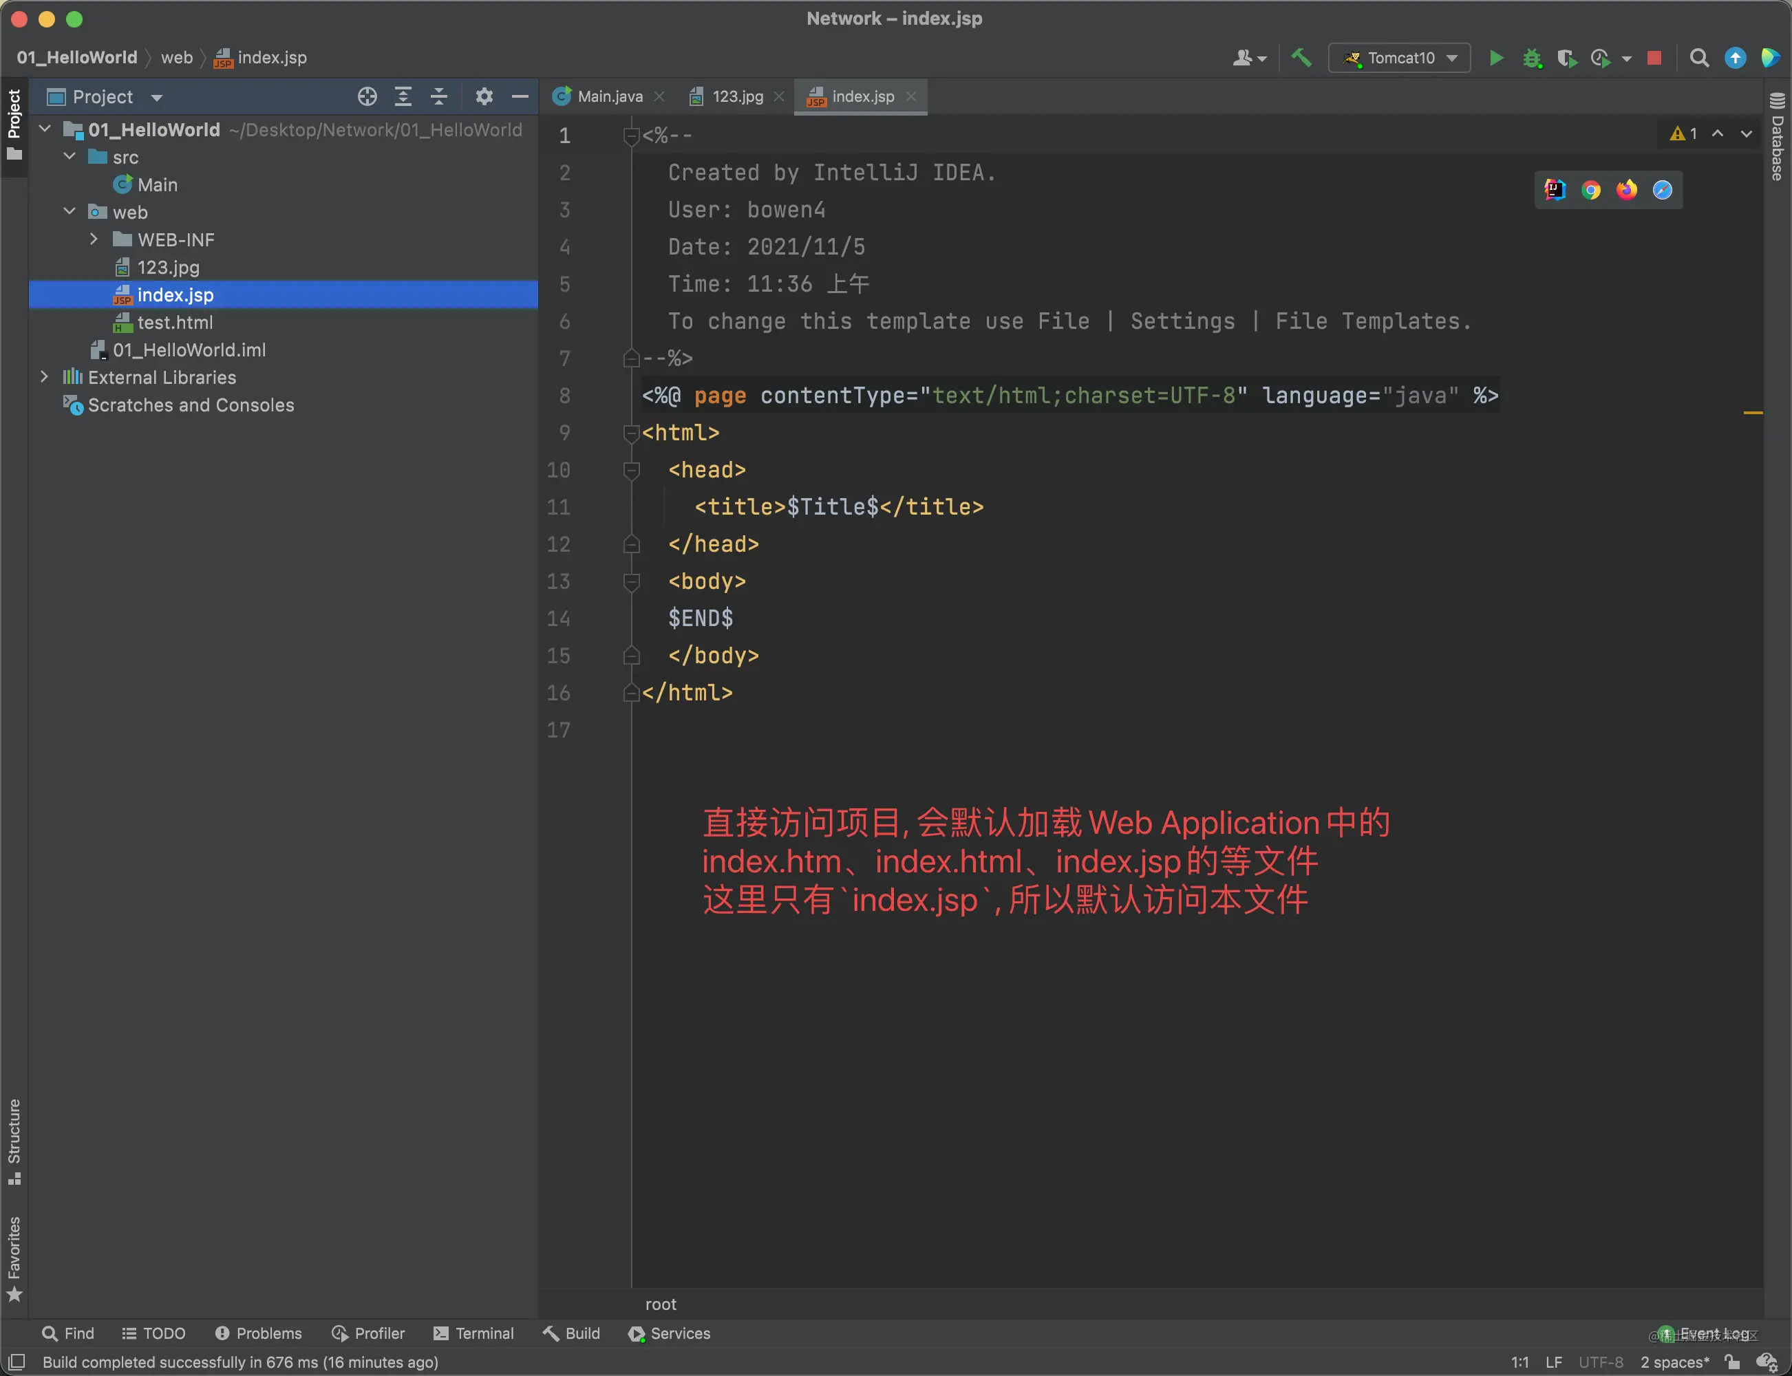Run the Tomcat10 configuration
1792x1376 pixels.
coord(1496,58)
